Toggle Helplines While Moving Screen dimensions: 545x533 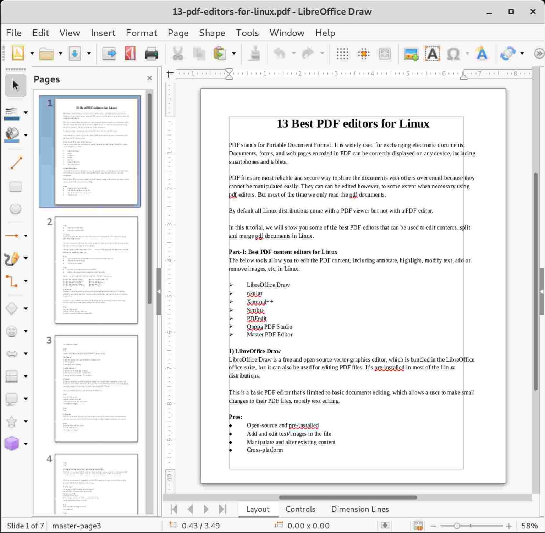click(x=363, y=54)
